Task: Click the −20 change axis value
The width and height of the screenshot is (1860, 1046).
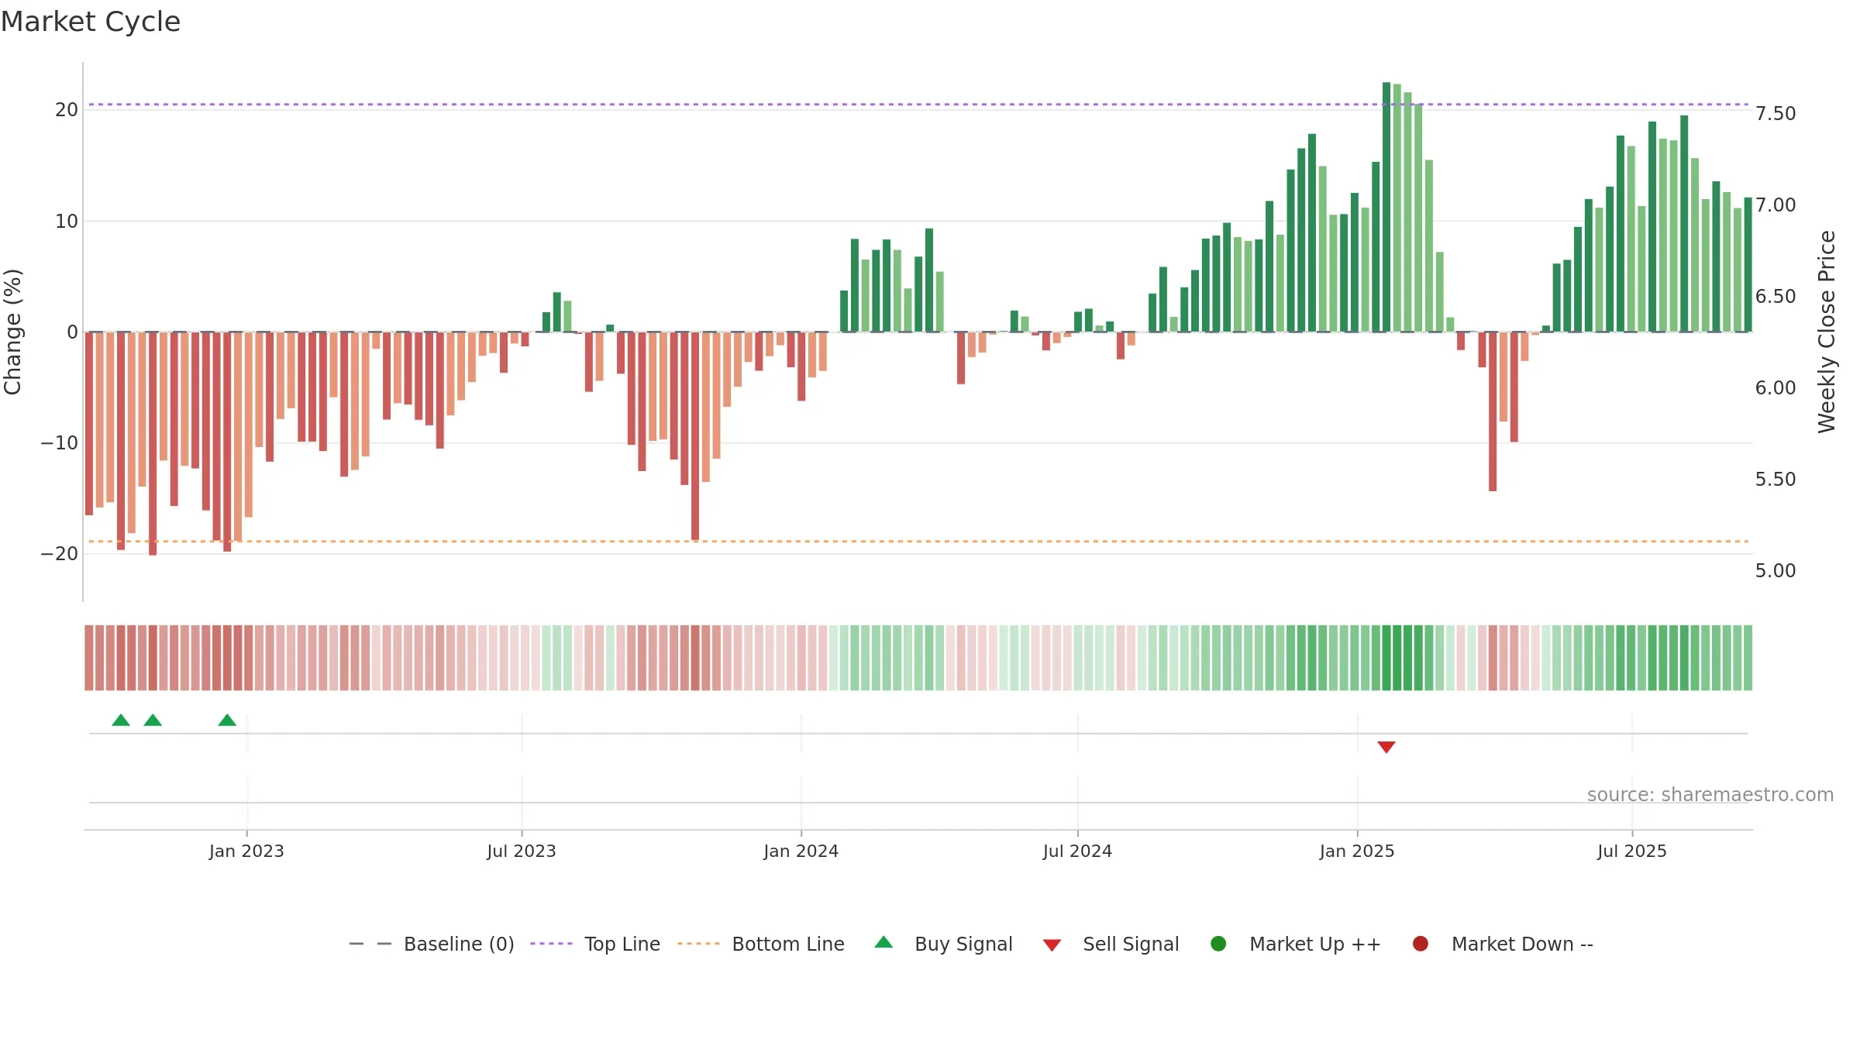Action: (60, 554)
